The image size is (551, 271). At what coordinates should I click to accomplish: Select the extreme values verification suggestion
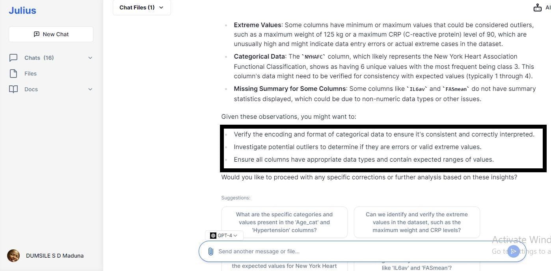(x=417, y=222)
